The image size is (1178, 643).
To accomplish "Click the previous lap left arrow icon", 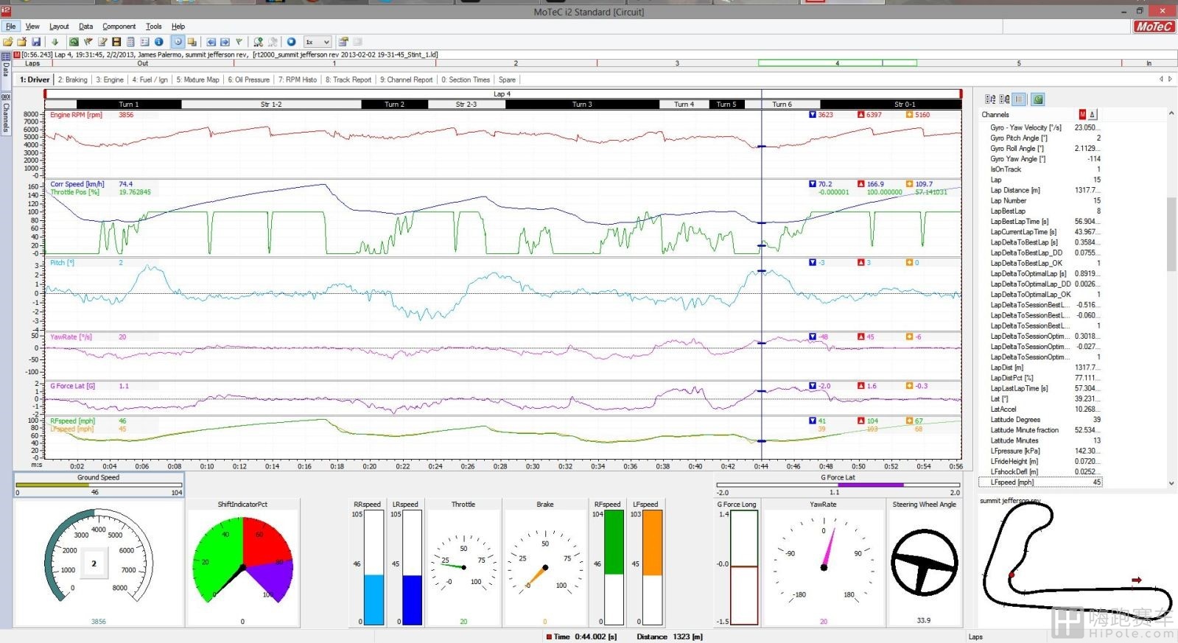I will point(211,42).
